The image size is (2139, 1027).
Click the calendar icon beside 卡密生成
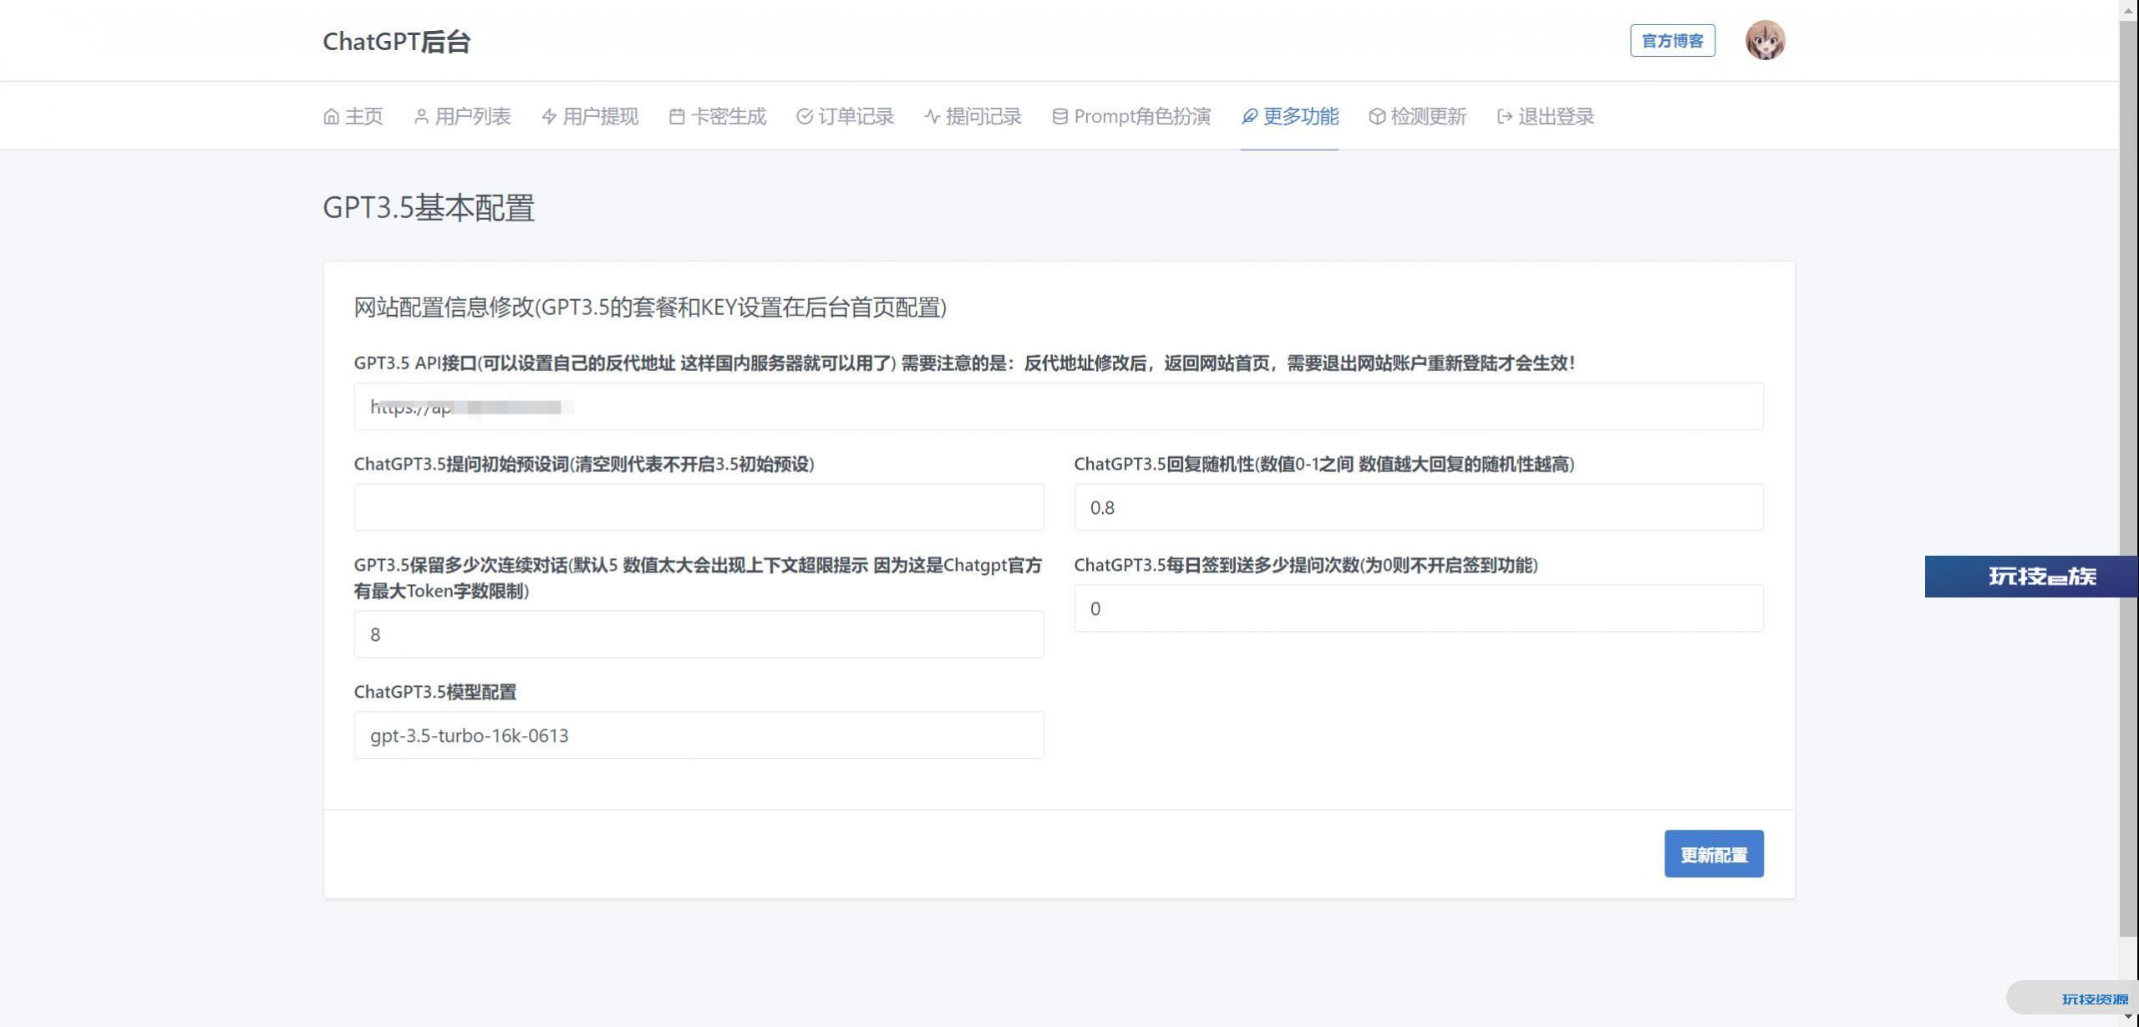click(x=677, y=116)
